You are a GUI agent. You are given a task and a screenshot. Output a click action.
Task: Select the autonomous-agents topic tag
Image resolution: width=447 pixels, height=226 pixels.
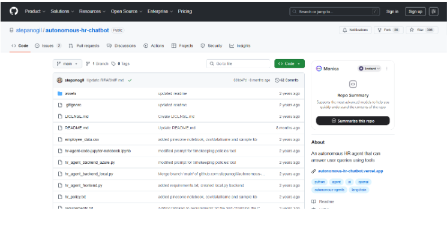coord(329,190)
